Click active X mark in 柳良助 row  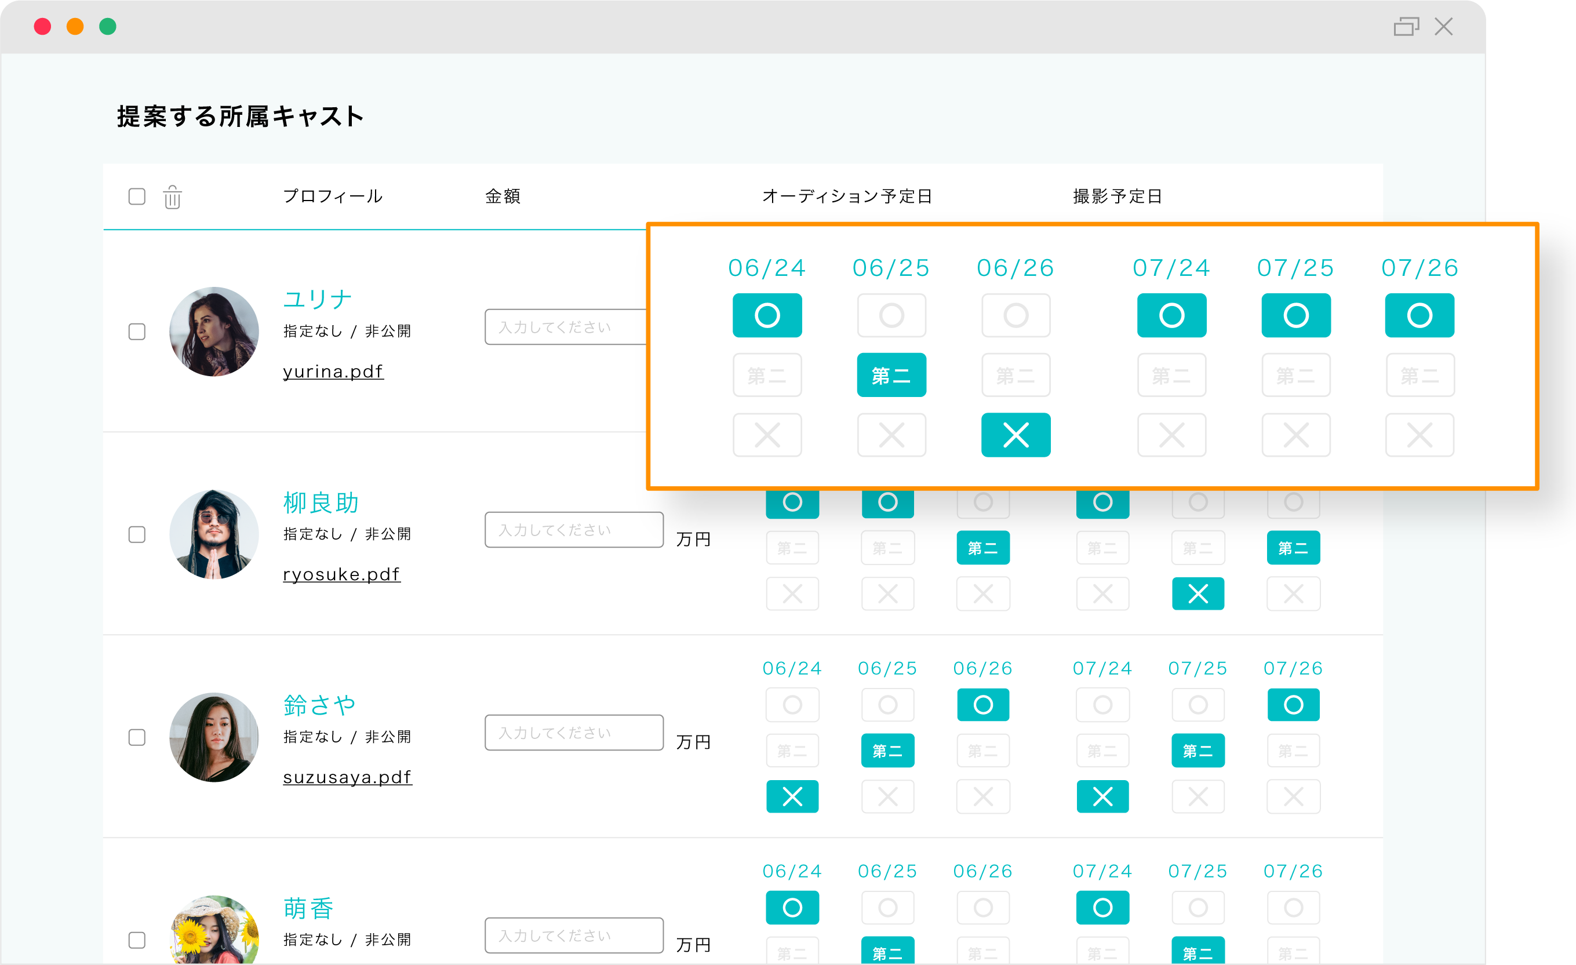coord(1198,593)
